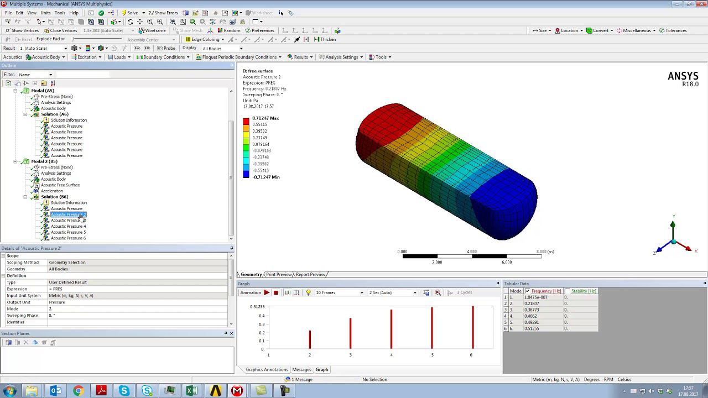The image size is (708, 398).
Task: Click the Sweeping Phase value field
Action: pyautogui.click(x=137, y=316)
